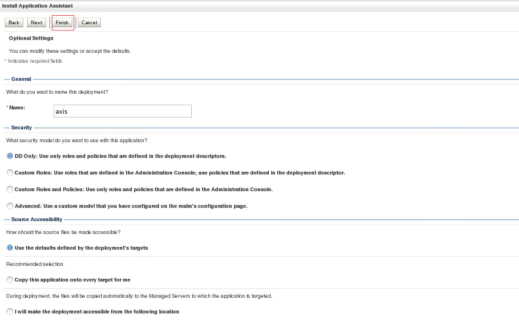The width and height of the screenshot is (519, 322).
Task: Click the Optional Settings heading
Action: click(x=31, y=38)
